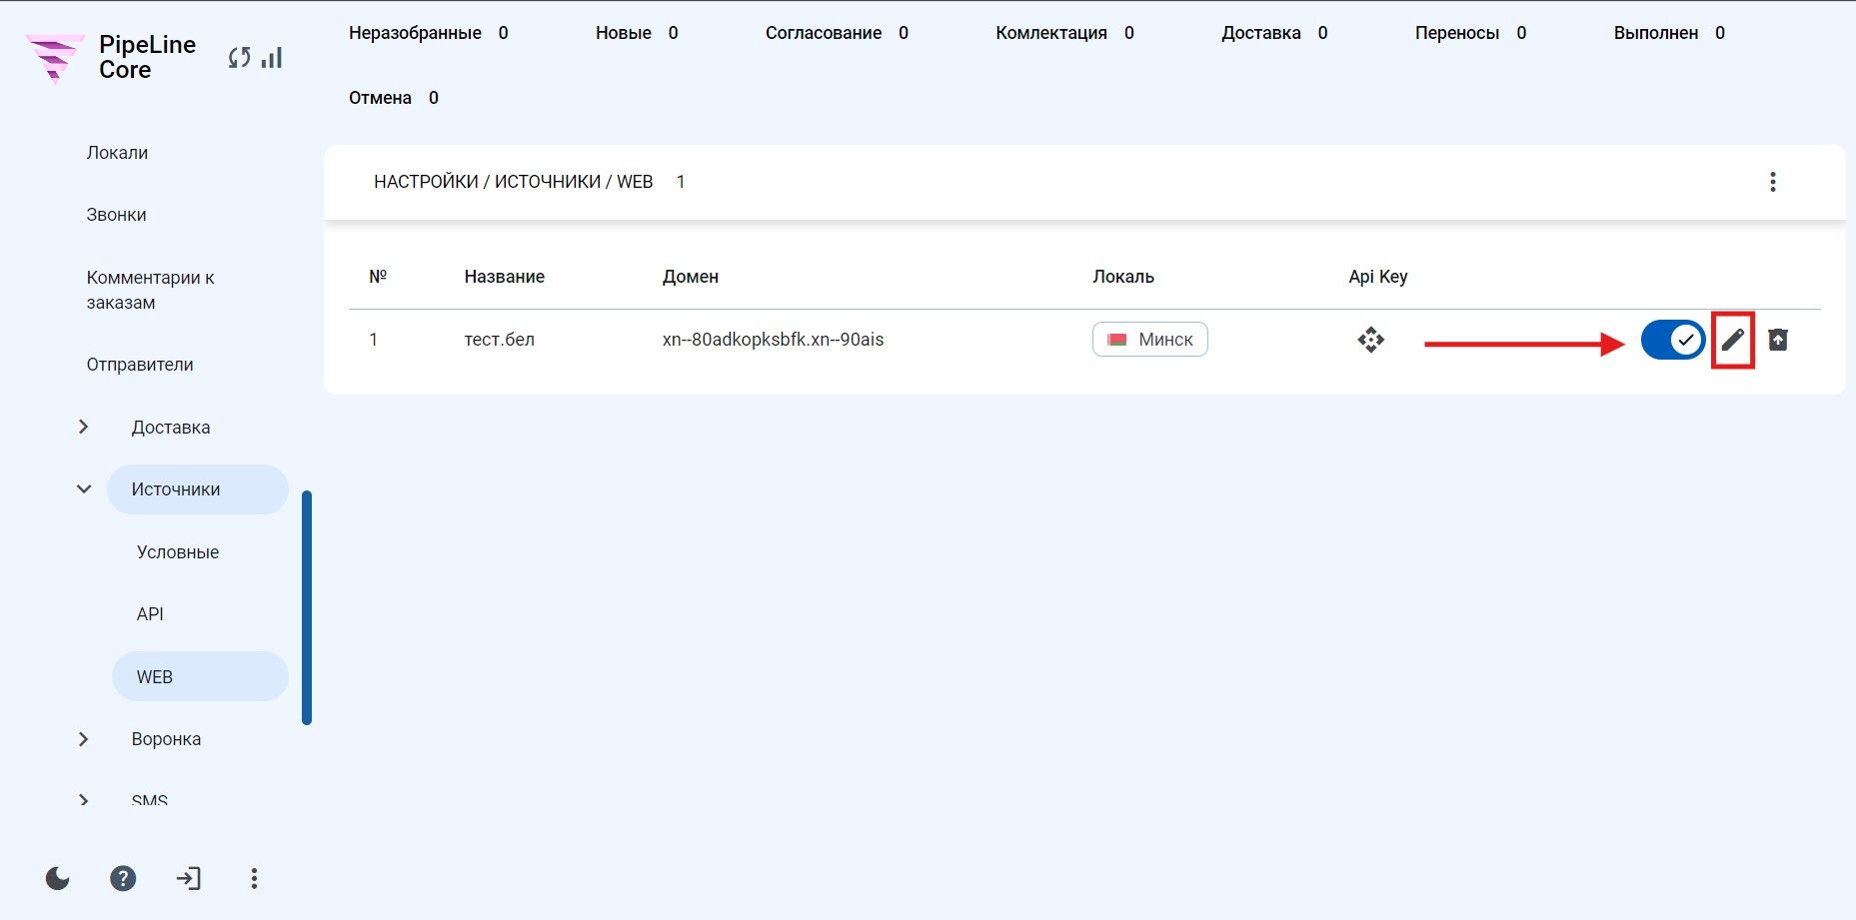Delete the тест.бел source
Viewport: 1856px width, 920px height.
pos(1777,340)
